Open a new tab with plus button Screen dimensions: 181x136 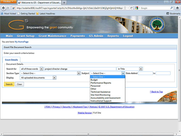click(64, 3)
